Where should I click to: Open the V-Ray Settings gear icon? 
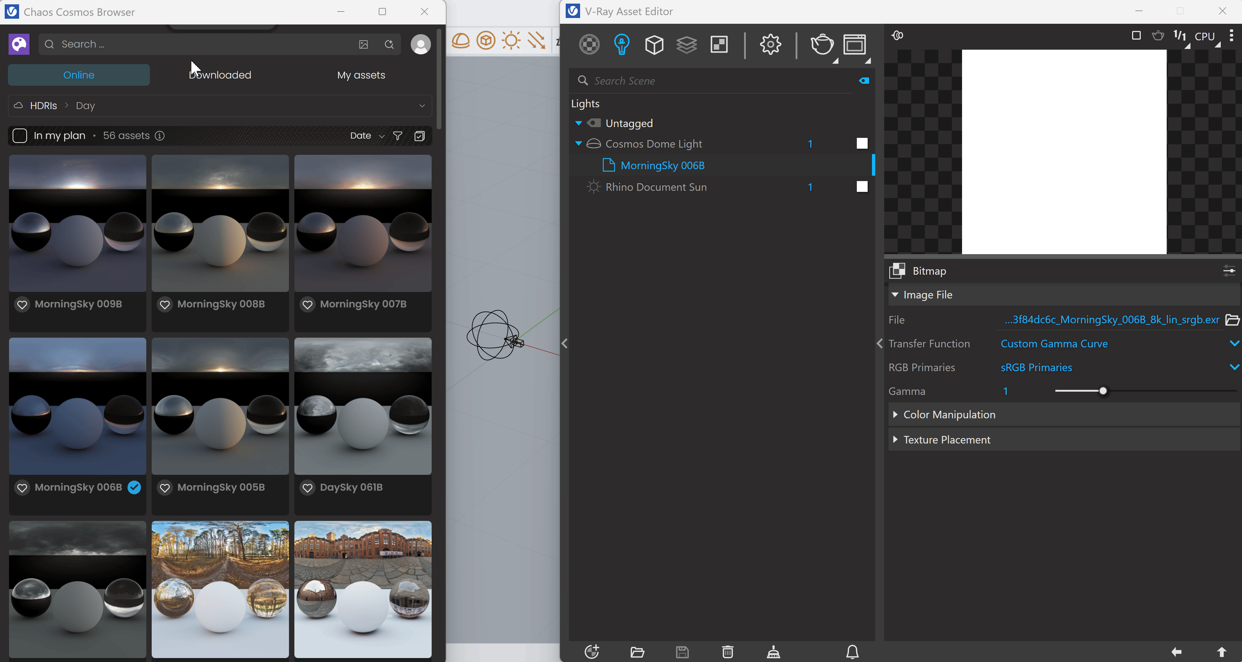[770, 45]
